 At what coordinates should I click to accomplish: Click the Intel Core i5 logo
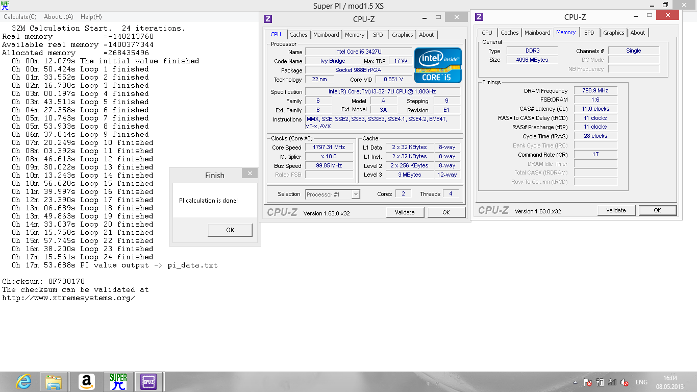[438, 65]
